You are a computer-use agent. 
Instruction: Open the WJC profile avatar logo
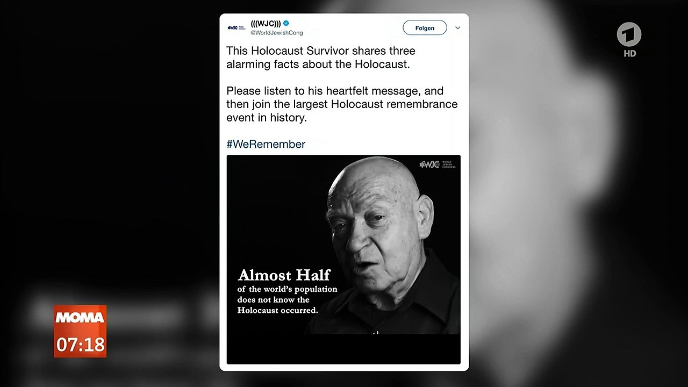(236, 27)
